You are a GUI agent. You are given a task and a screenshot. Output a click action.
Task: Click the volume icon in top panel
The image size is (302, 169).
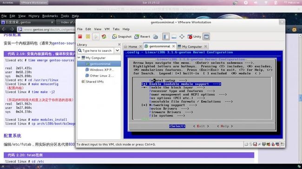coord(256,3)
